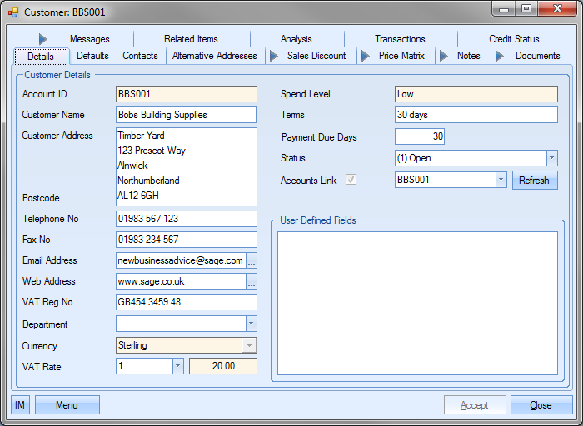Go to the Transactions tab
The height and width of the screenshot is (426, 583).
click(x=400, y=39)
